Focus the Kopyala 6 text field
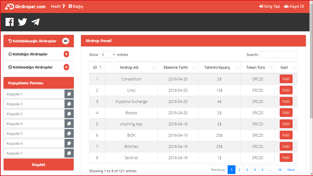This screenshot has height=176, width=313. [x=34, y=143]
